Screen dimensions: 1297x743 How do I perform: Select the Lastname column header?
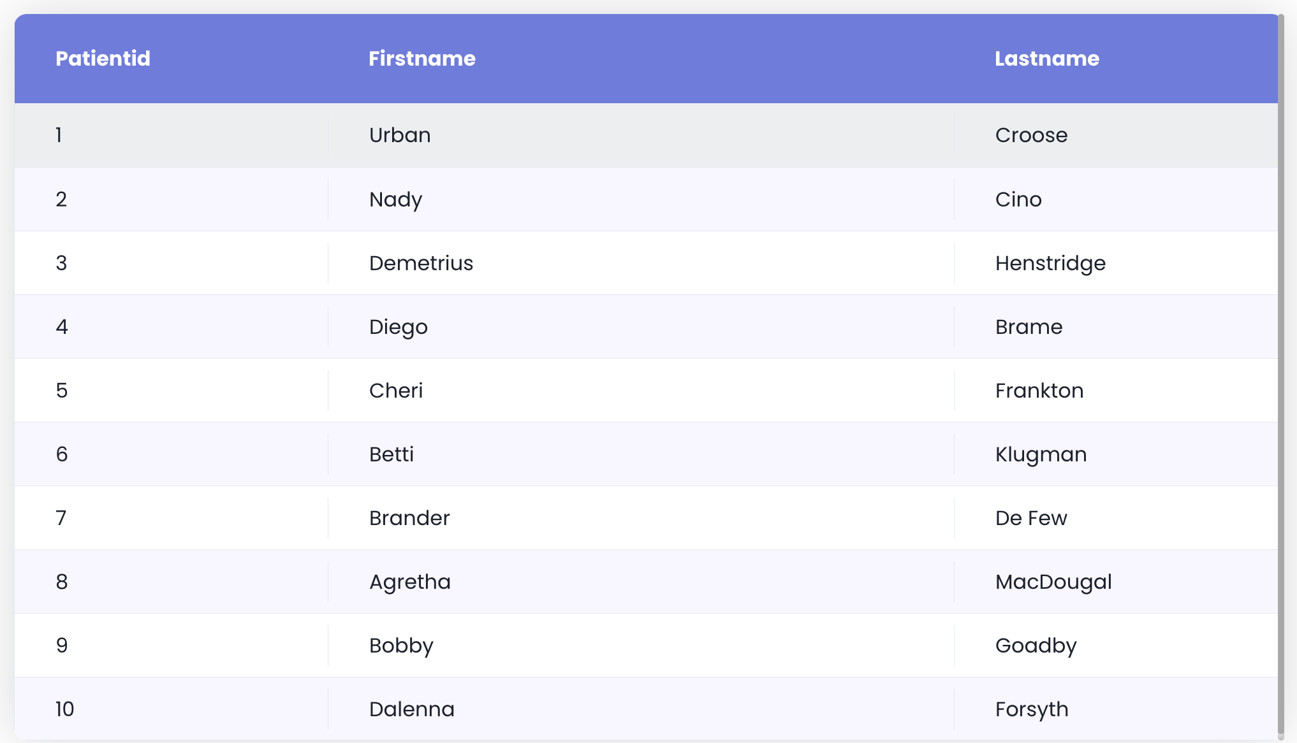(x=1047, y=59)
